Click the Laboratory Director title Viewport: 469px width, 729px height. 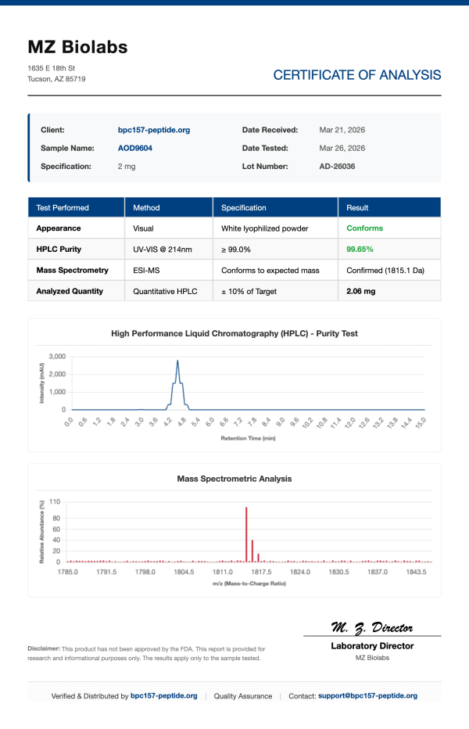(x=372, y=646)
